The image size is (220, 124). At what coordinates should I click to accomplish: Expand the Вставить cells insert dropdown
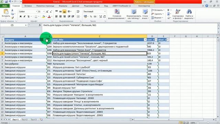[x=164, y=10]
